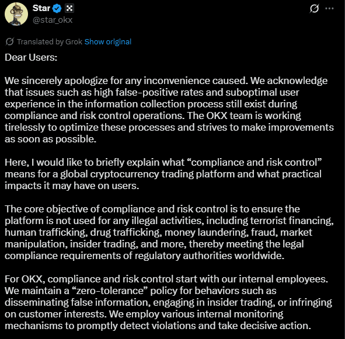Click the blue verified checkmark badge
This screenshot has height=339, width=345.
click(x=57, y=8)
